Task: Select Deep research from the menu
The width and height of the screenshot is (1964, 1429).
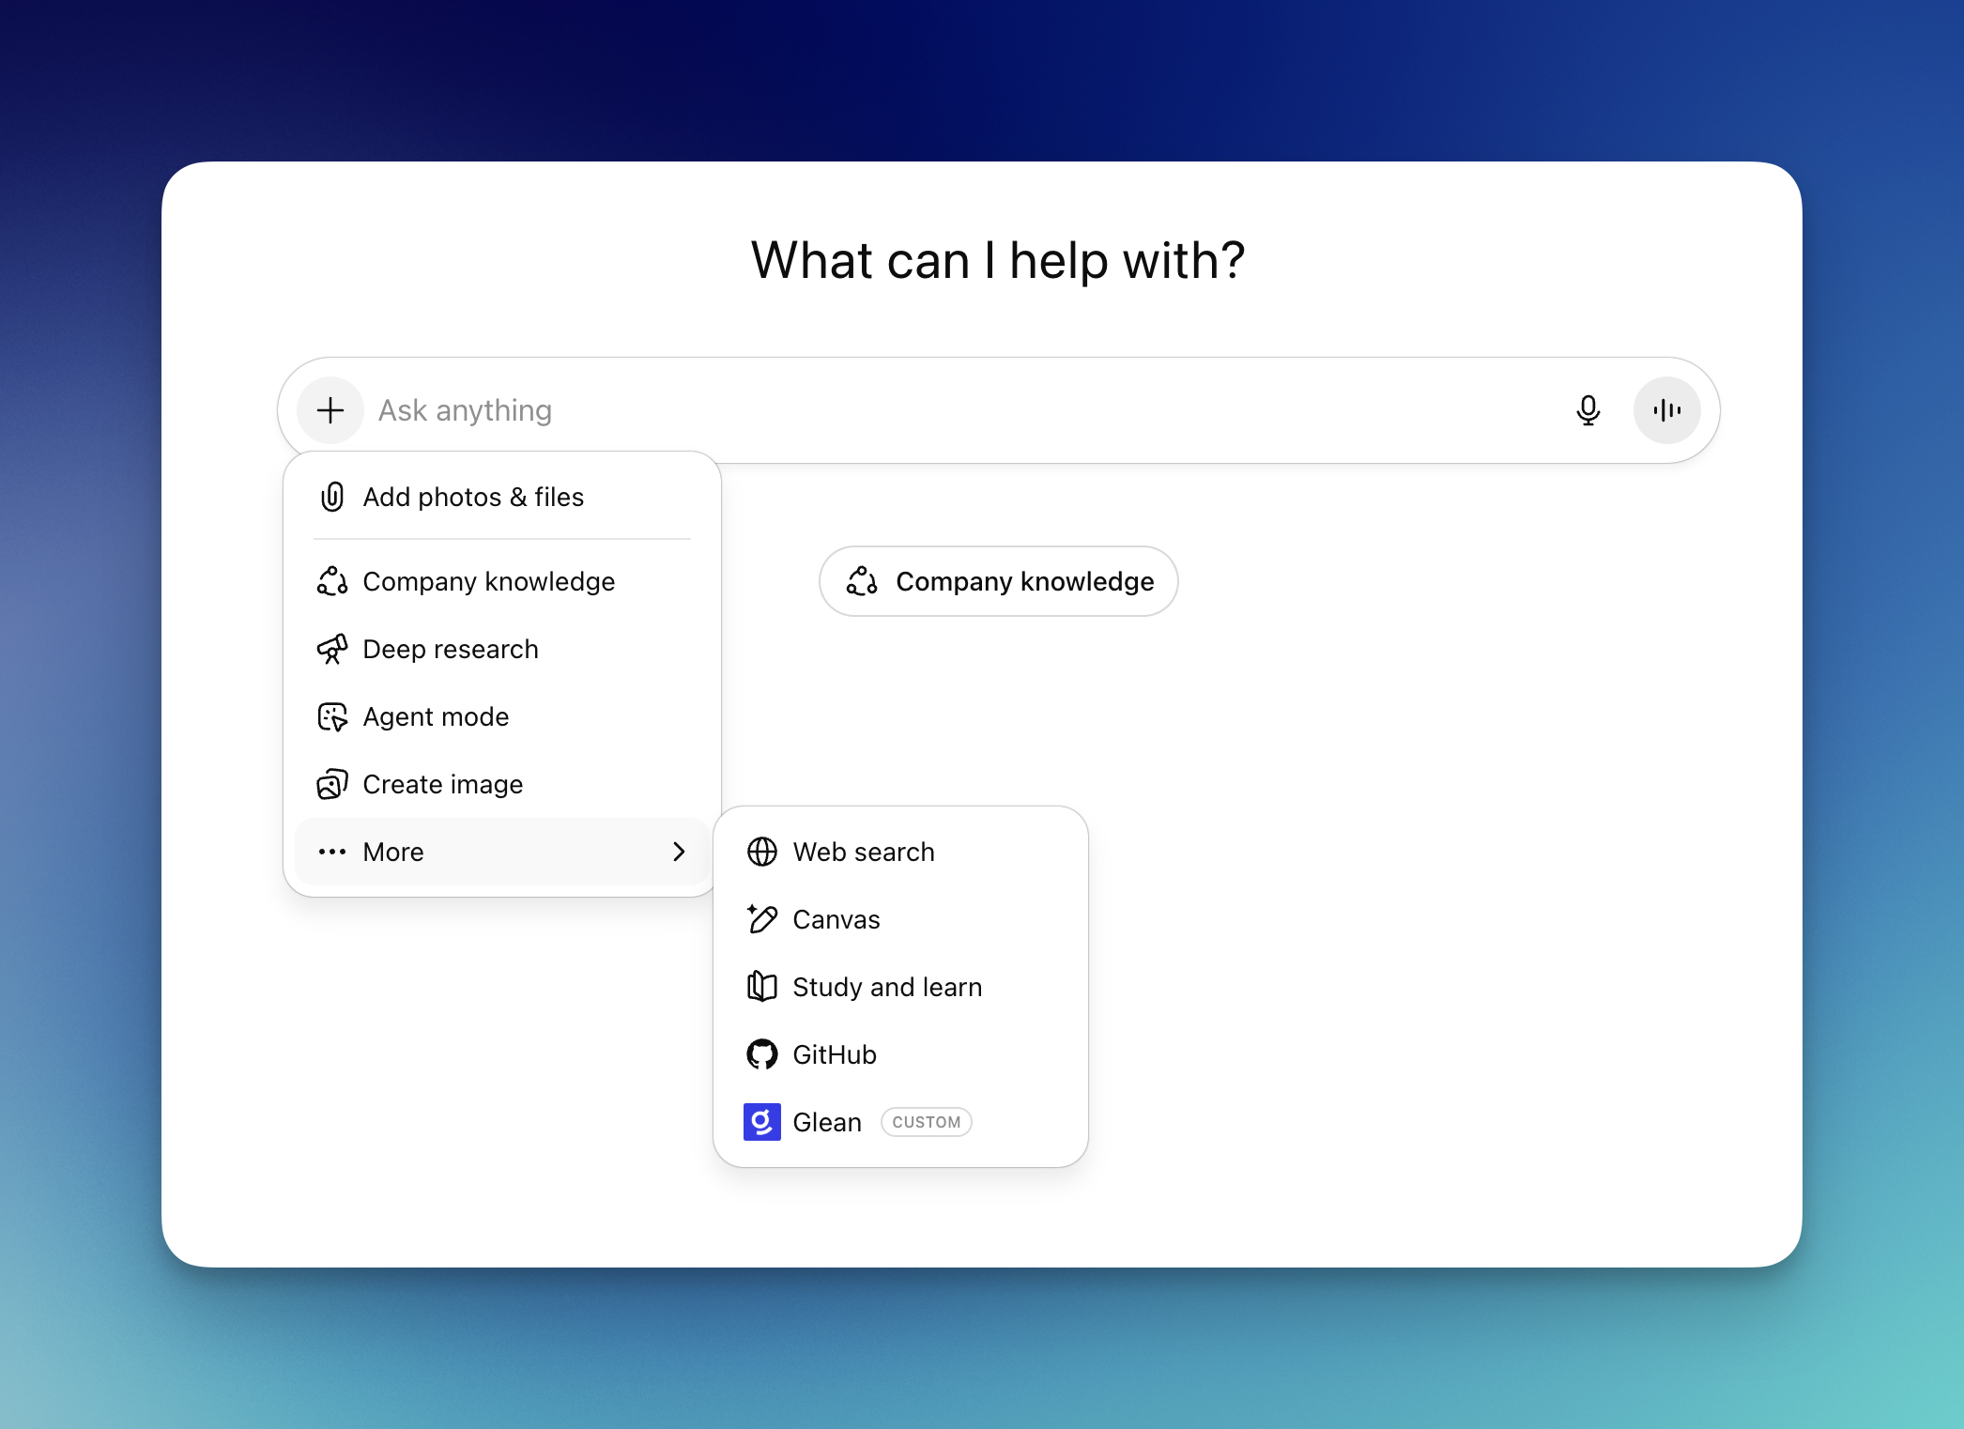Action: point(451,649)
